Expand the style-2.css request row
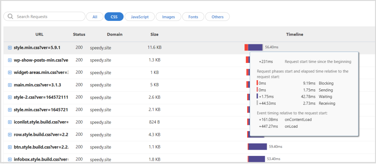The width and height of the screenshot is (376, 164). pyautogui.click(x=10, y=97)
